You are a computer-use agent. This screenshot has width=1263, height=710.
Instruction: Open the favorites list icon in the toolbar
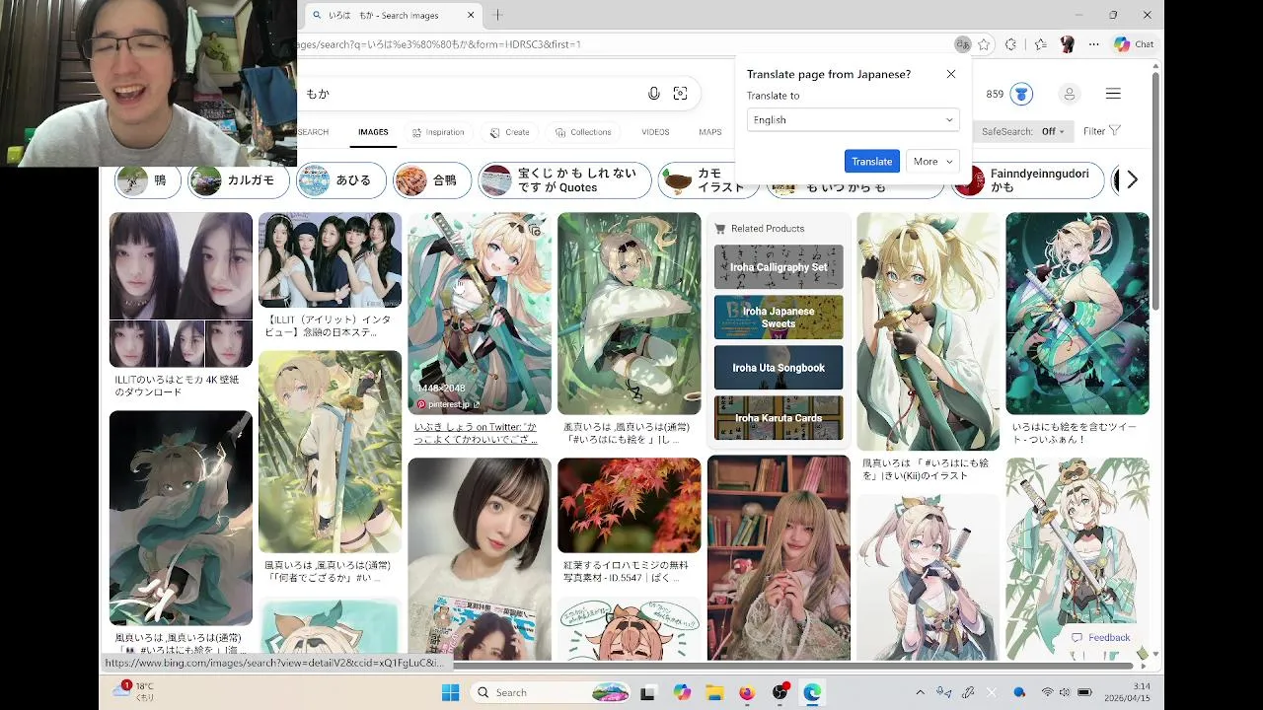point(1040,44)
